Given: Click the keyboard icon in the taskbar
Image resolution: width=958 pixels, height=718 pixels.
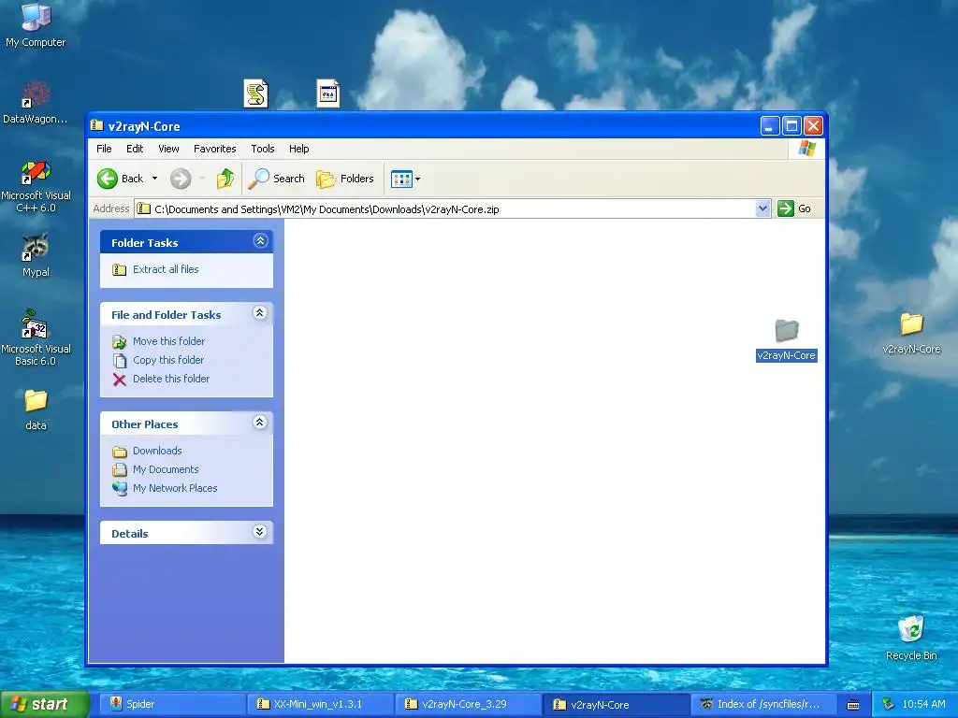Looking at the screenshot, I should [x=853, y=705].
